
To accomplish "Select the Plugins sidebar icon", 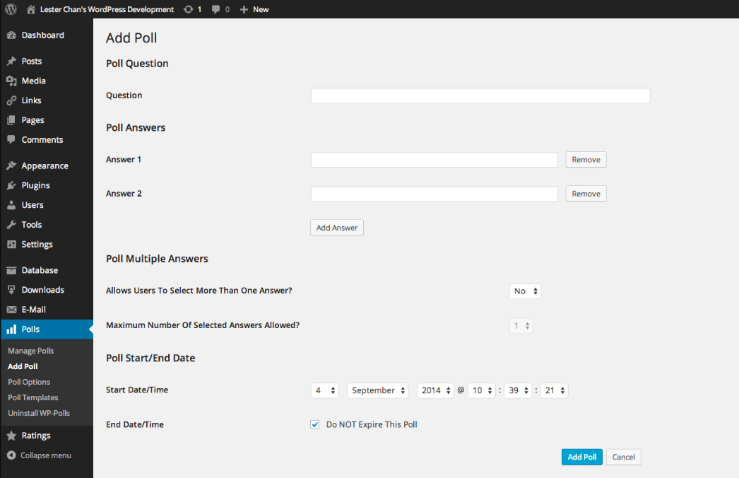I will tap(11, 185).
